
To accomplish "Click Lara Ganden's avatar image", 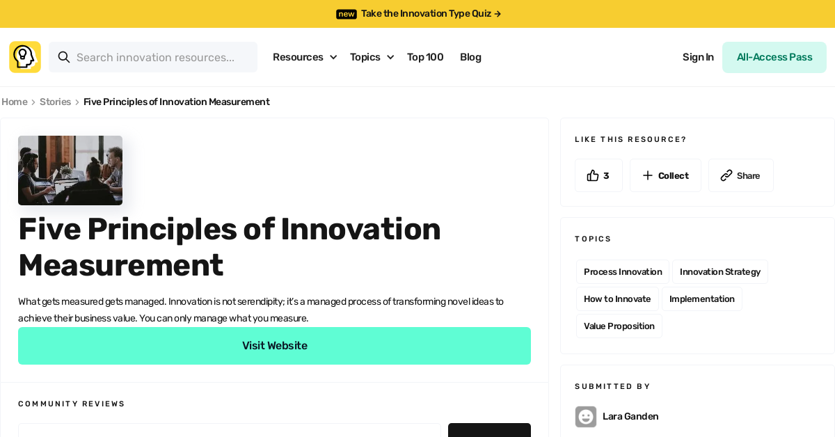I will coord(585,417).
